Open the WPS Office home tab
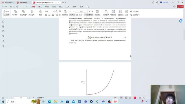Viewport: 185px width, 104px height. 8,3
